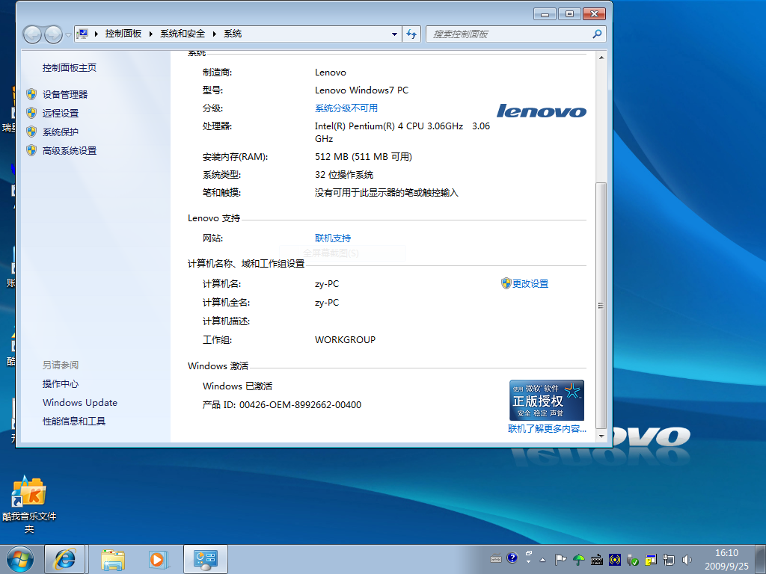Open 操作中心 link
This screenshot has width=766, height=574.
pos(60,384)
